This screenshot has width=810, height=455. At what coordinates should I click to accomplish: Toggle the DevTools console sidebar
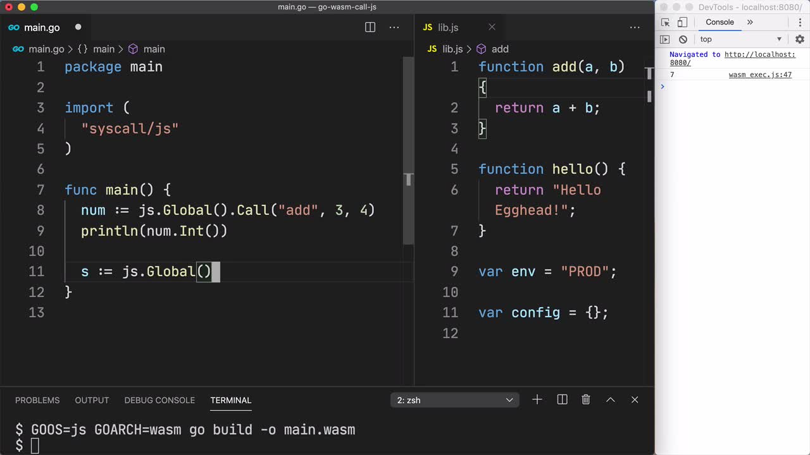coord(664,39)
